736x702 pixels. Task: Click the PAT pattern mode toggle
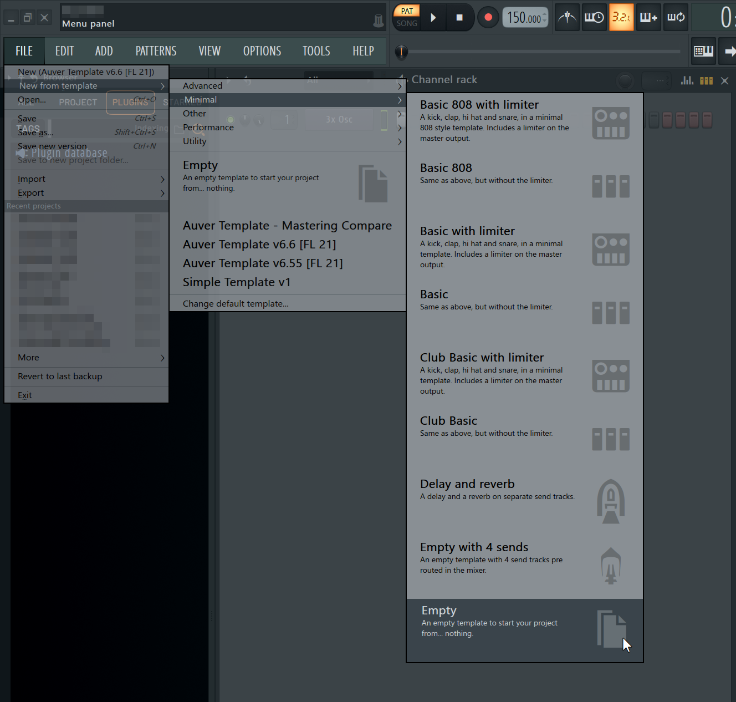tap(406, 11)
